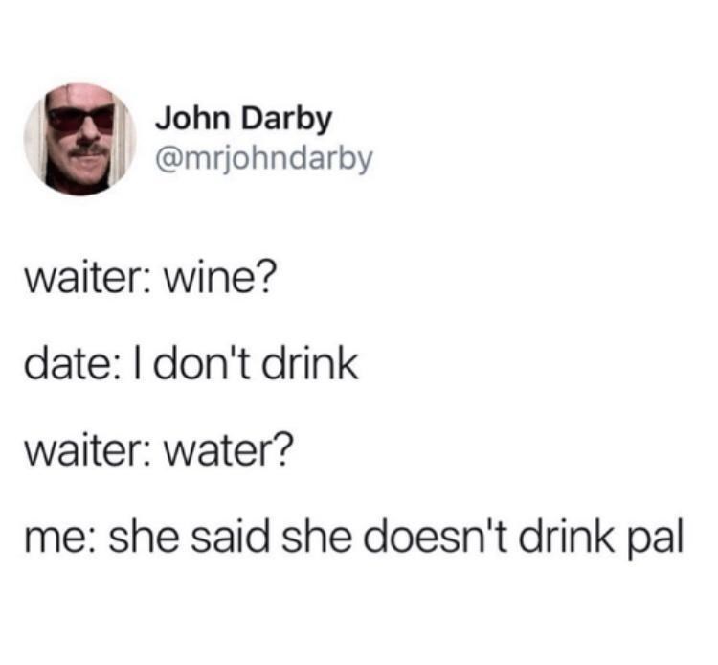
Task: Click the sunglasses in the avatar photo
Action: (x=81, y=118)
